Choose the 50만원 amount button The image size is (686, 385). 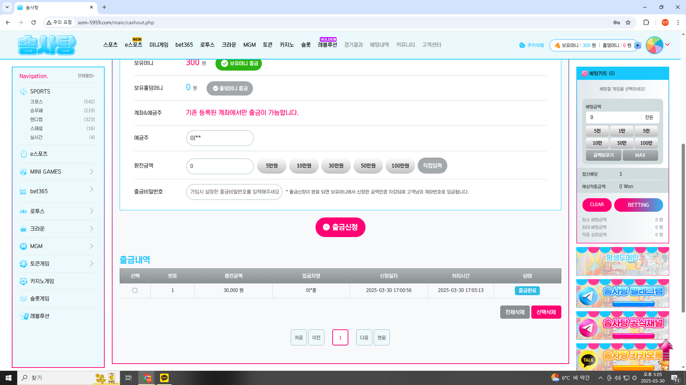[x=368, y=166]
